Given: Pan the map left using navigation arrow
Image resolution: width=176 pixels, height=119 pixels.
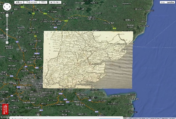Looking at the screenshot, I should (x=5, y=7).
